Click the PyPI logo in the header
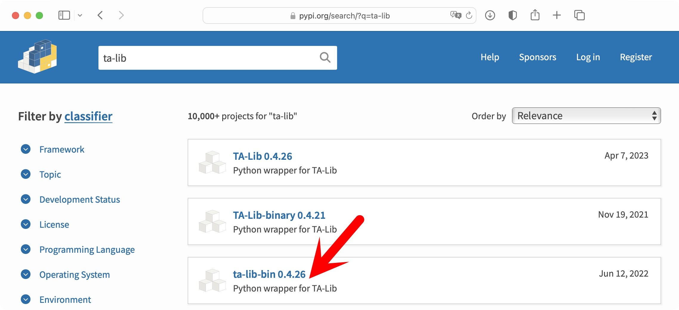This screenshot has width=679, height=310. 38,57
